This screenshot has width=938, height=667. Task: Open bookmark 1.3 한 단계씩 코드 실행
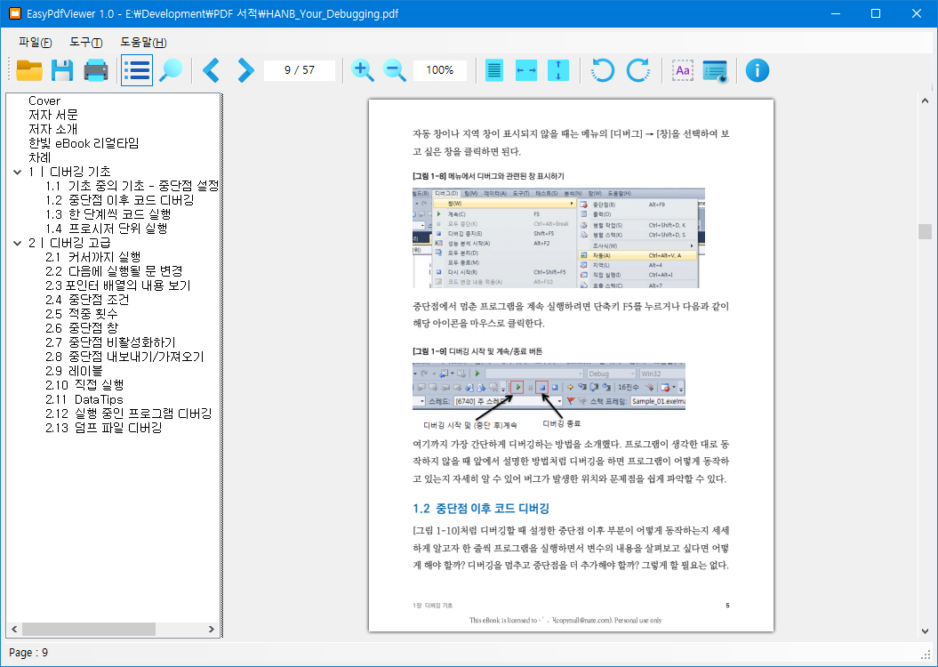tap(108, 214)
